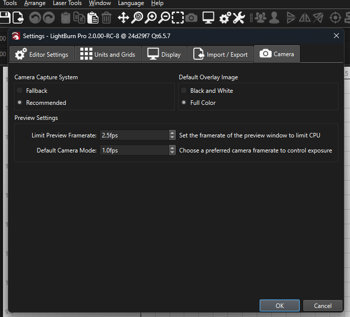The image size is (350, 317).
Task: Click the Undo arrow icon
Action: tap(35, 18)
